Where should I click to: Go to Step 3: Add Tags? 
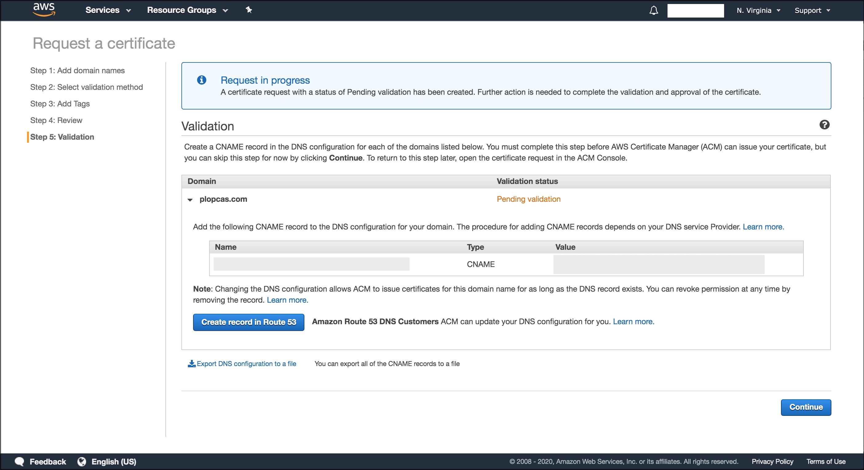(60, 104)
